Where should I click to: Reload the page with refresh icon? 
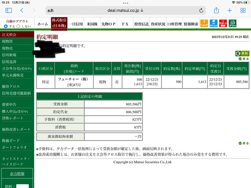pos(201,11)
